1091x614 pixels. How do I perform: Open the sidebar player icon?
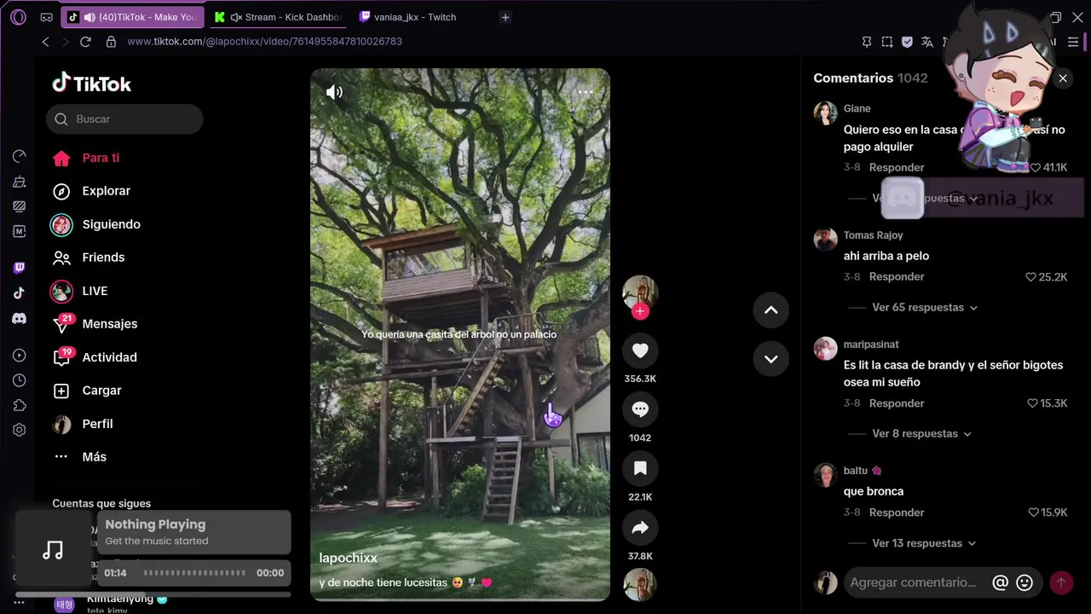(19, 356)
